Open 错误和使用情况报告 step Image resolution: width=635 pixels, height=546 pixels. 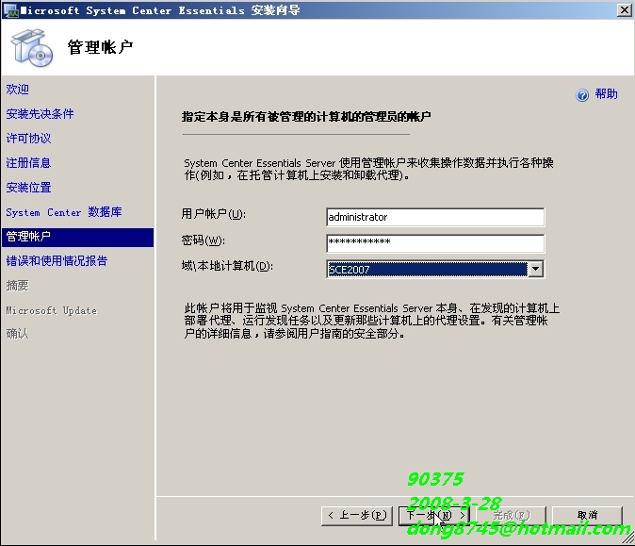pyautogui.click(x=57, y=261)
